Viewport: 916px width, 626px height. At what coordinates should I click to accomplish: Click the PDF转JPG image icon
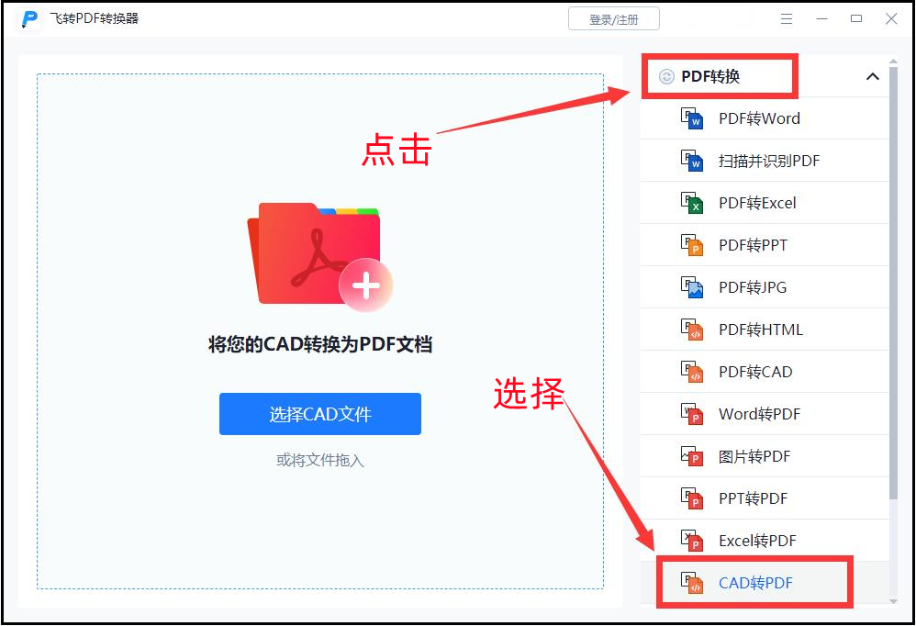692,287
